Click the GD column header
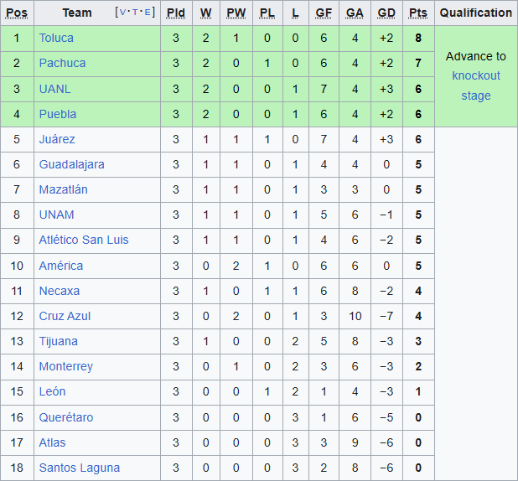 (x=386, y=13)
